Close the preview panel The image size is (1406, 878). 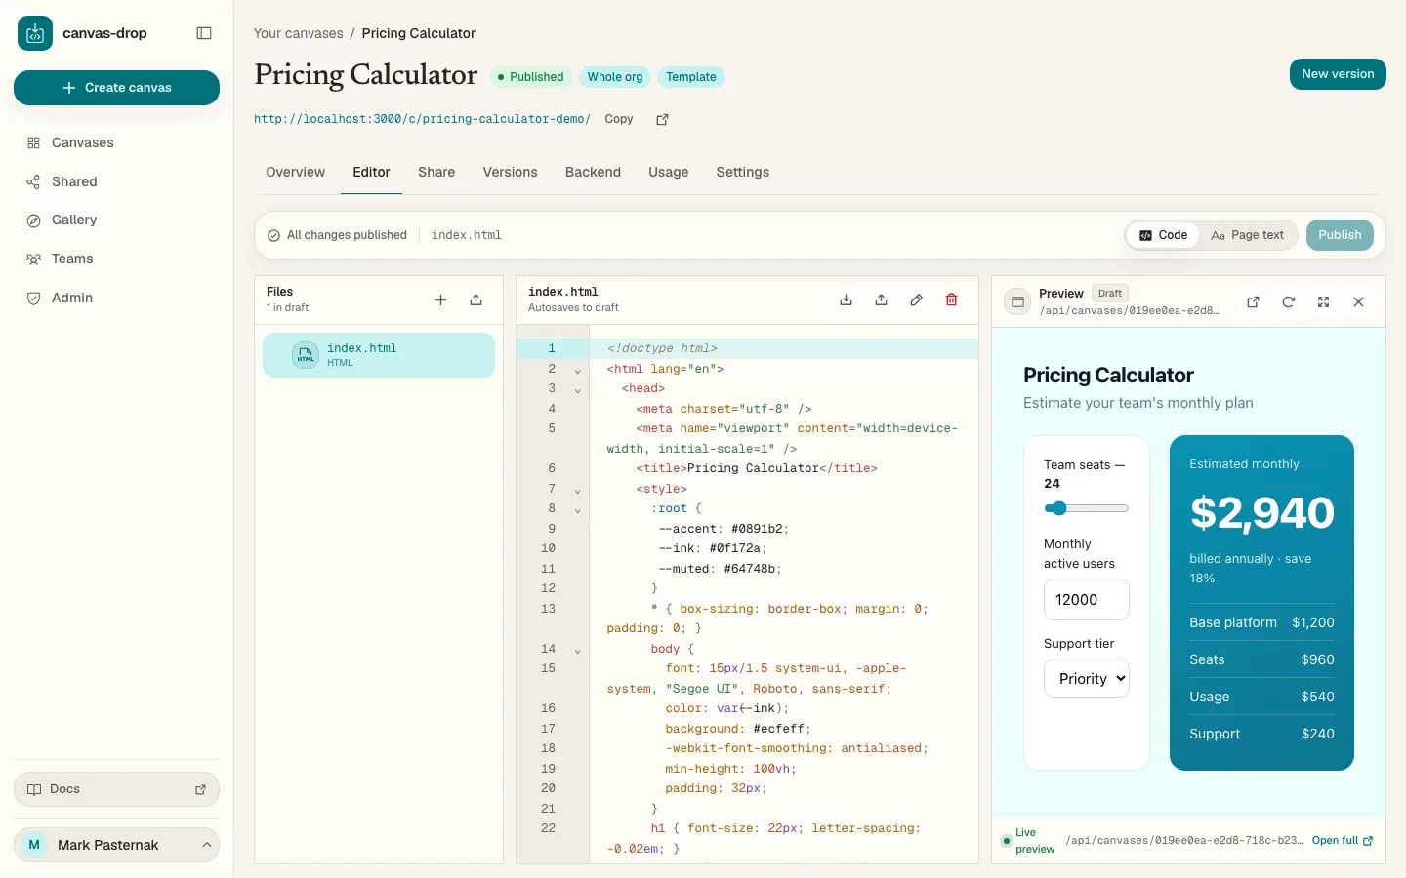[x=1358, y=302]
